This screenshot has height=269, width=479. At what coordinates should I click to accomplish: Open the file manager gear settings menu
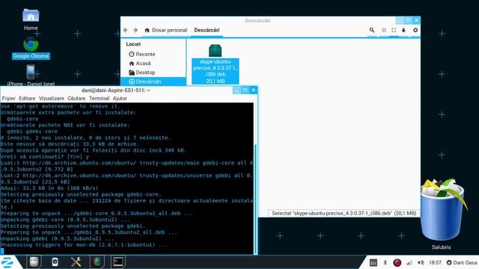[x=415, y=30]
